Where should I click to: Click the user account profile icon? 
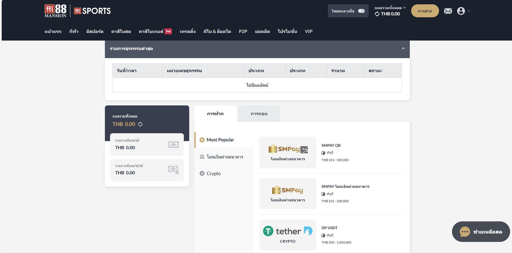(x=461, y=11)
